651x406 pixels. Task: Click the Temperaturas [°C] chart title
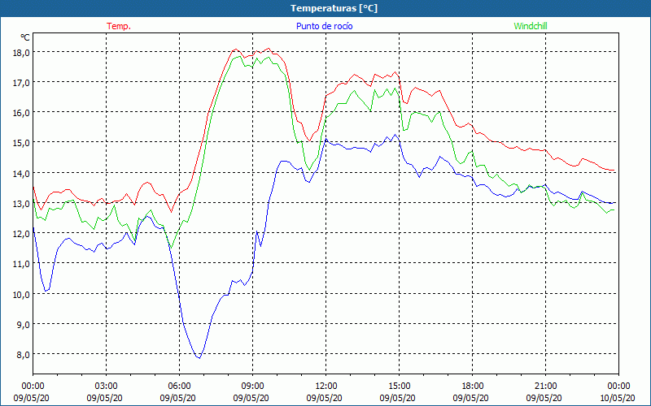pyautogui.click(x=334, y=8)
